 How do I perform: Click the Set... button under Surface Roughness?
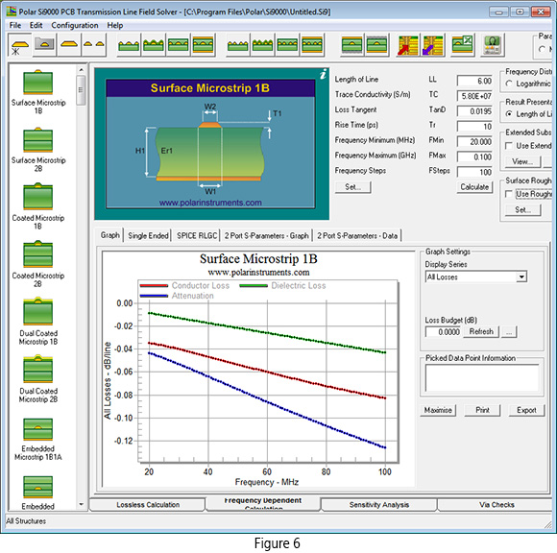(522, 210)
